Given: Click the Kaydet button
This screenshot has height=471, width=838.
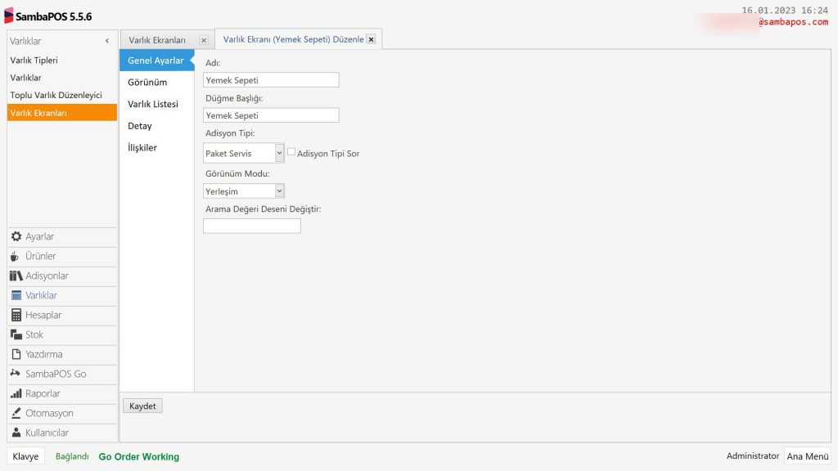Looking at the screenshot, I should click(x=142, y=406).
